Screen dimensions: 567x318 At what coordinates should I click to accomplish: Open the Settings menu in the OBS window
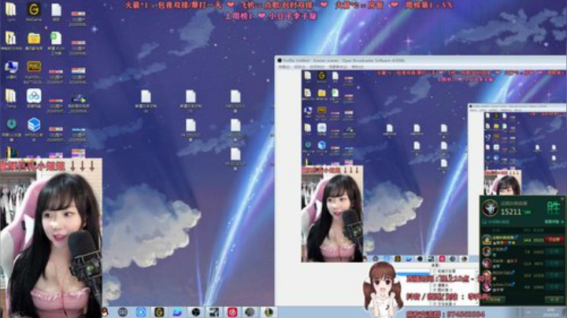coord(300,67)
